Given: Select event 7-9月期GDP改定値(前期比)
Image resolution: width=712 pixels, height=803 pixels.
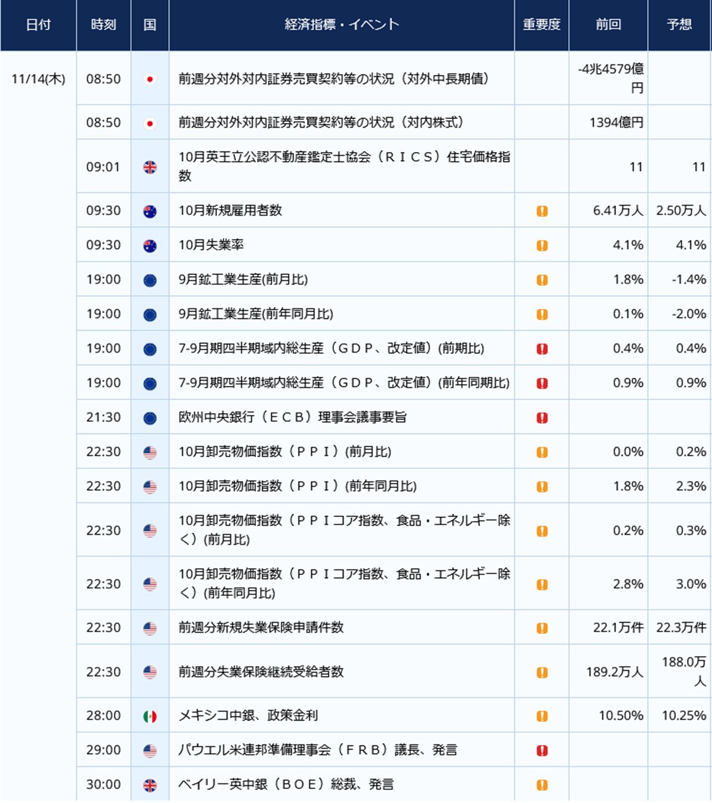Looking at the screenshot, I should [331, 348].
